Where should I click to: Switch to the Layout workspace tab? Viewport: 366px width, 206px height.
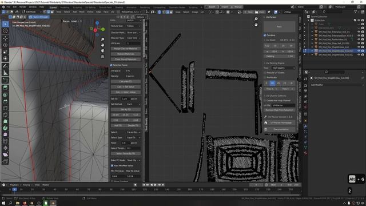[53, 7]
